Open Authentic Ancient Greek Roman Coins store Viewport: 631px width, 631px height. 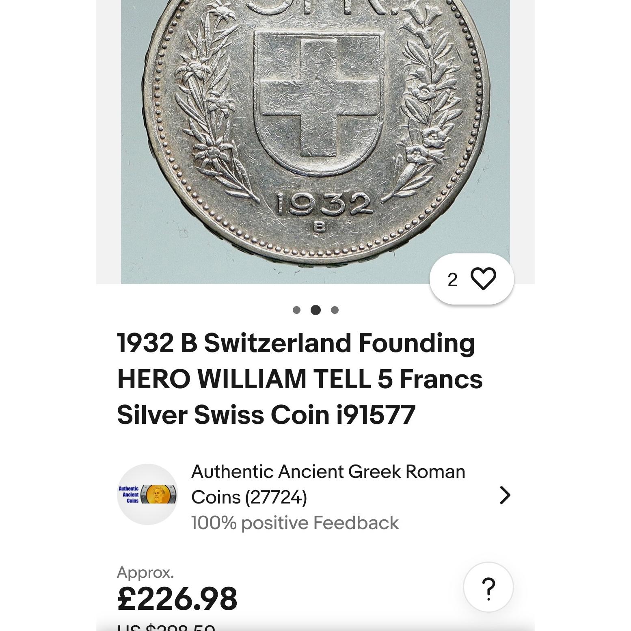pyautogui.click(x=328, y=472)
